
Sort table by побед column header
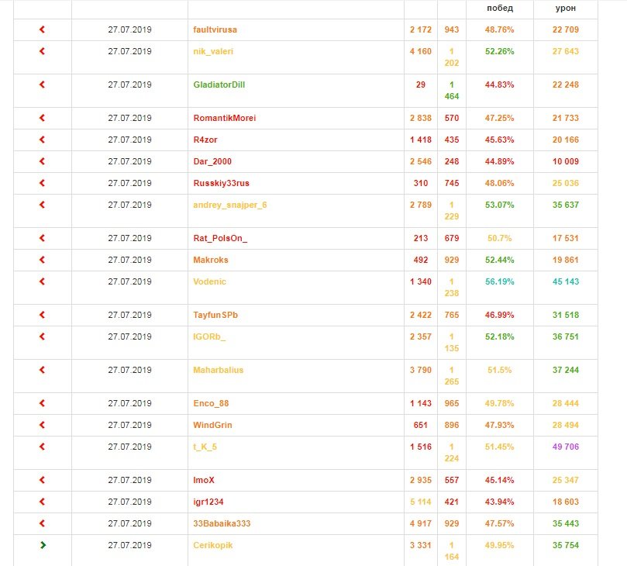click(x=500, y=8)
